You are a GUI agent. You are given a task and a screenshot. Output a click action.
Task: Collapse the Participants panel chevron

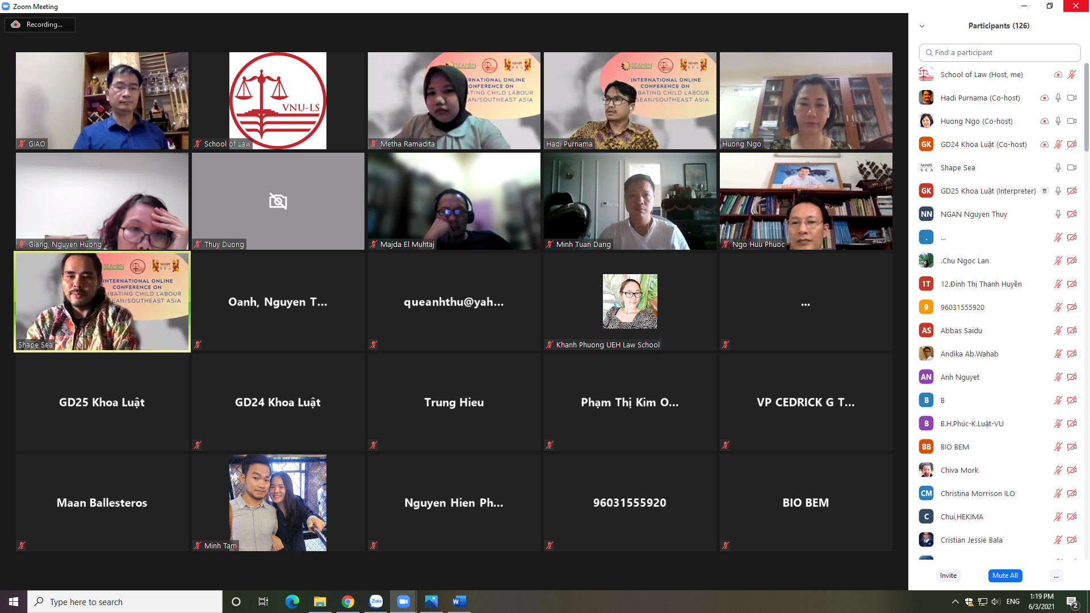point(922,26)
